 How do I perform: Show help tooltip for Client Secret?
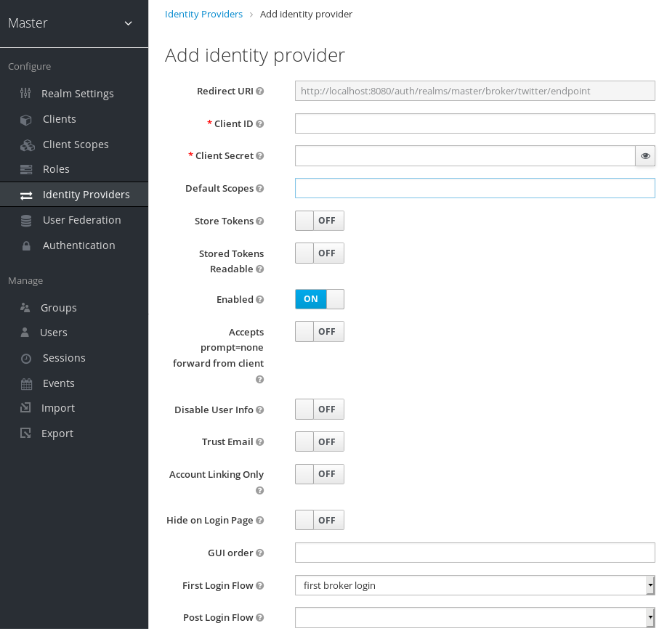(260, 155)
